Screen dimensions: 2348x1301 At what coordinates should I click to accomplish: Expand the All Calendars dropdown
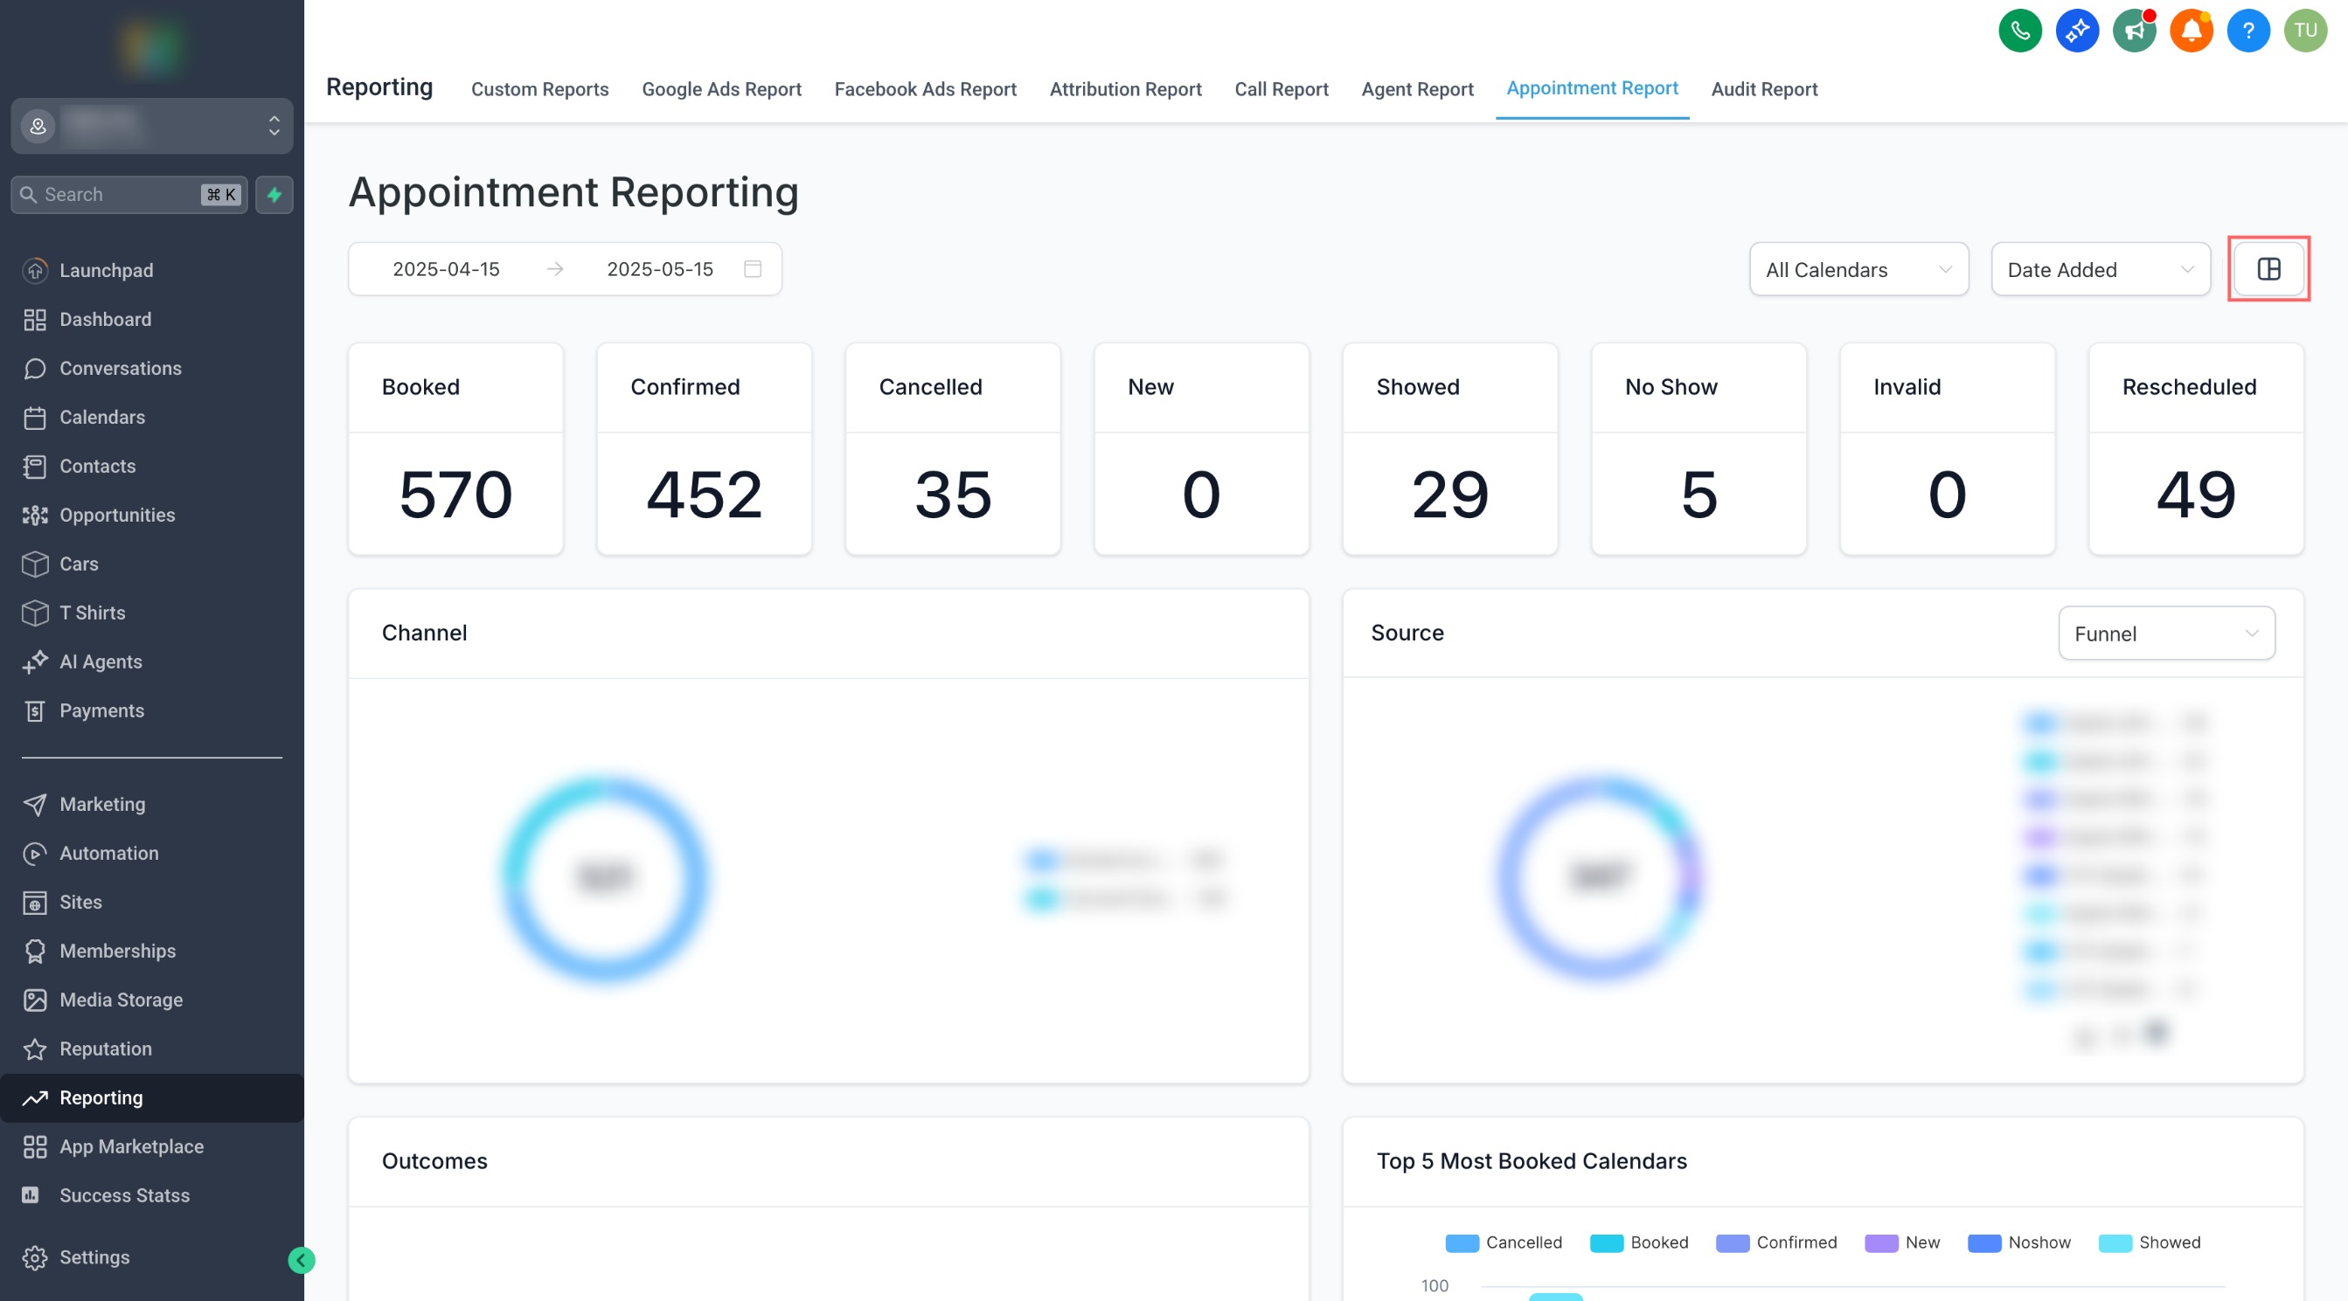[x=1858, y=269]
